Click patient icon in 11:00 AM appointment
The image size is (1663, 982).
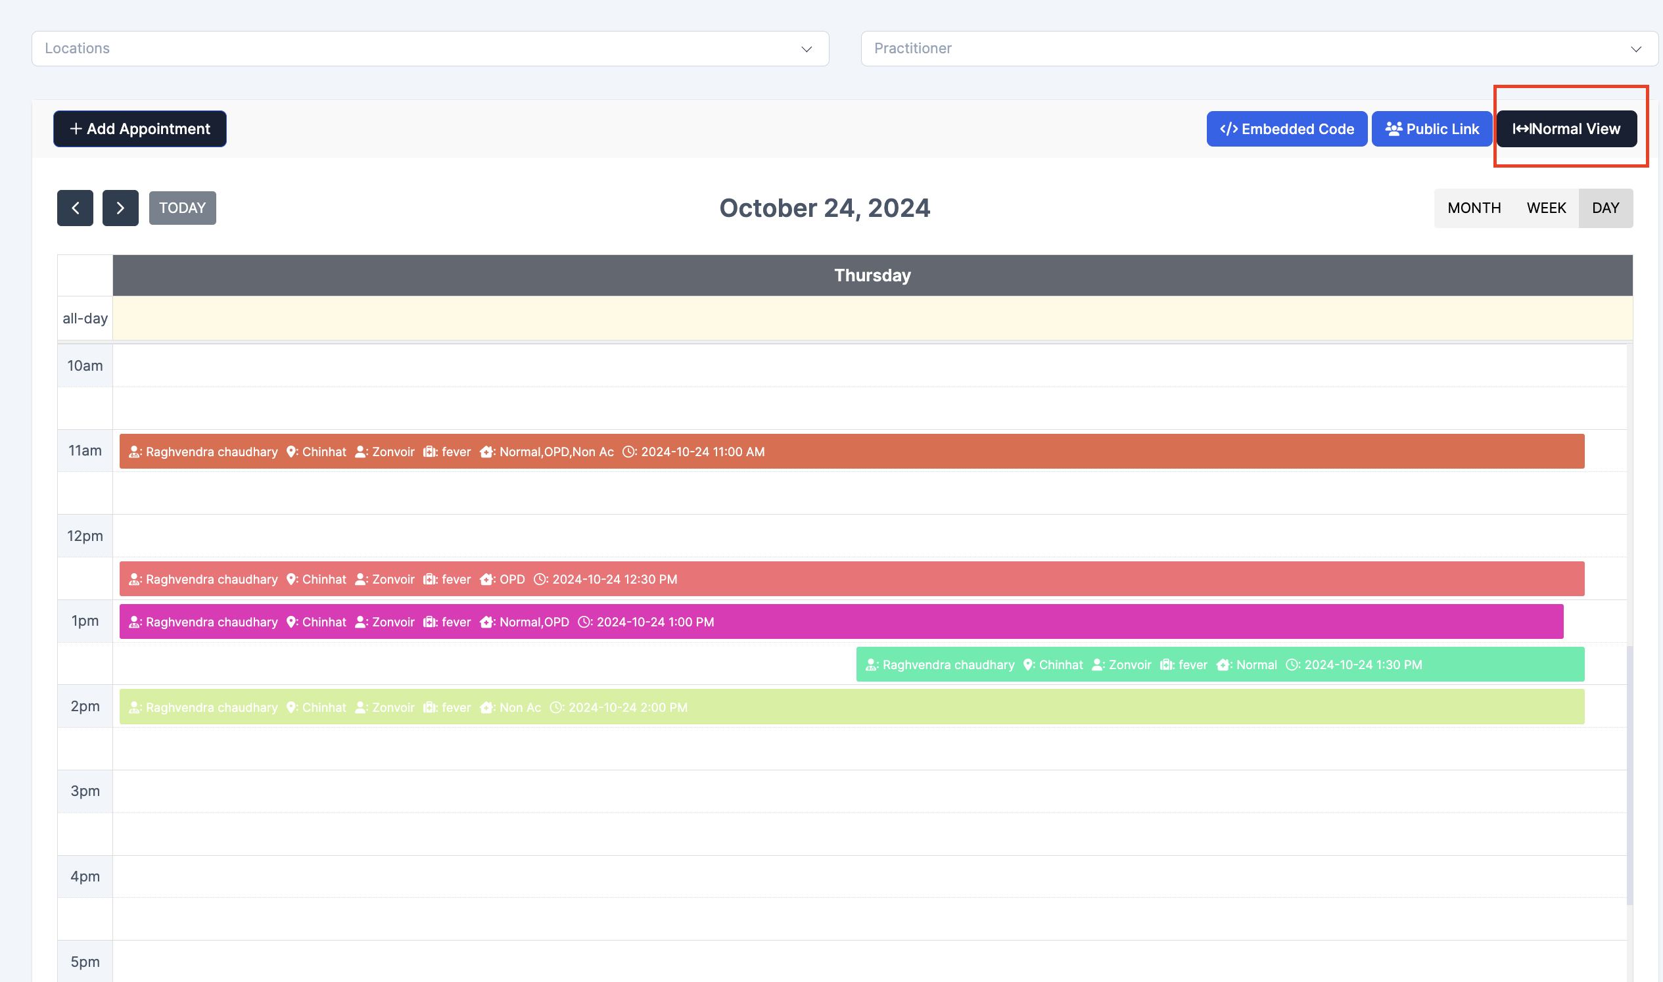(x=134, y=452)
